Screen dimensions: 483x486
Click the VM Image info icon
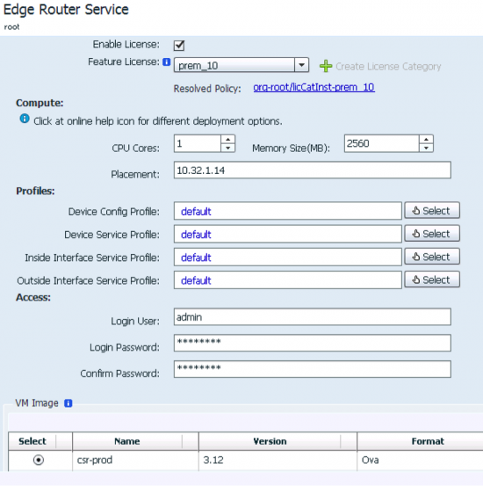coord(68,403)
